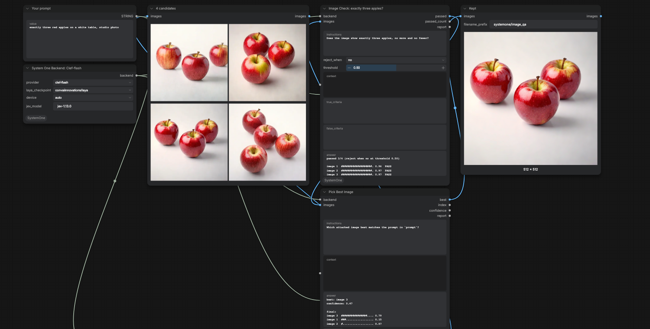Click the backend output port on System One node

[x=137, y=75]
